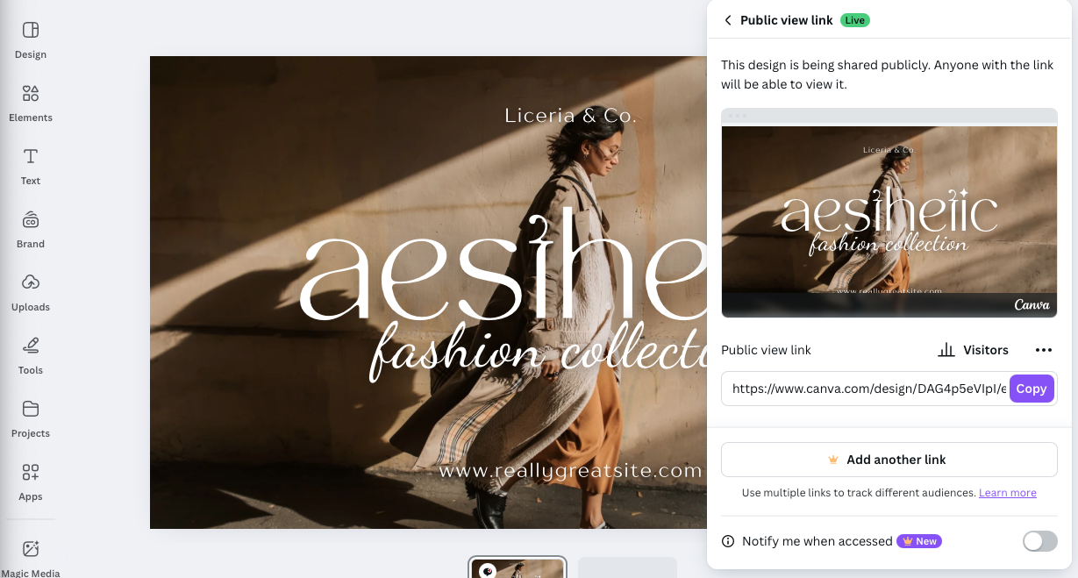Click the info icon beside Notify me

pos(728,541)
